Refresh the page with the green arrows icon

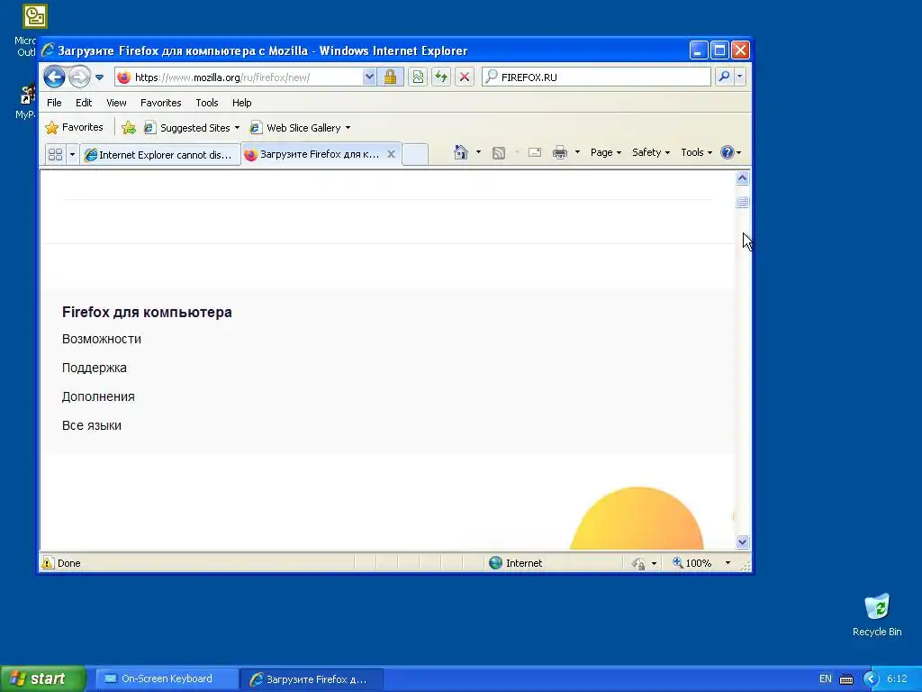(441, 77)
